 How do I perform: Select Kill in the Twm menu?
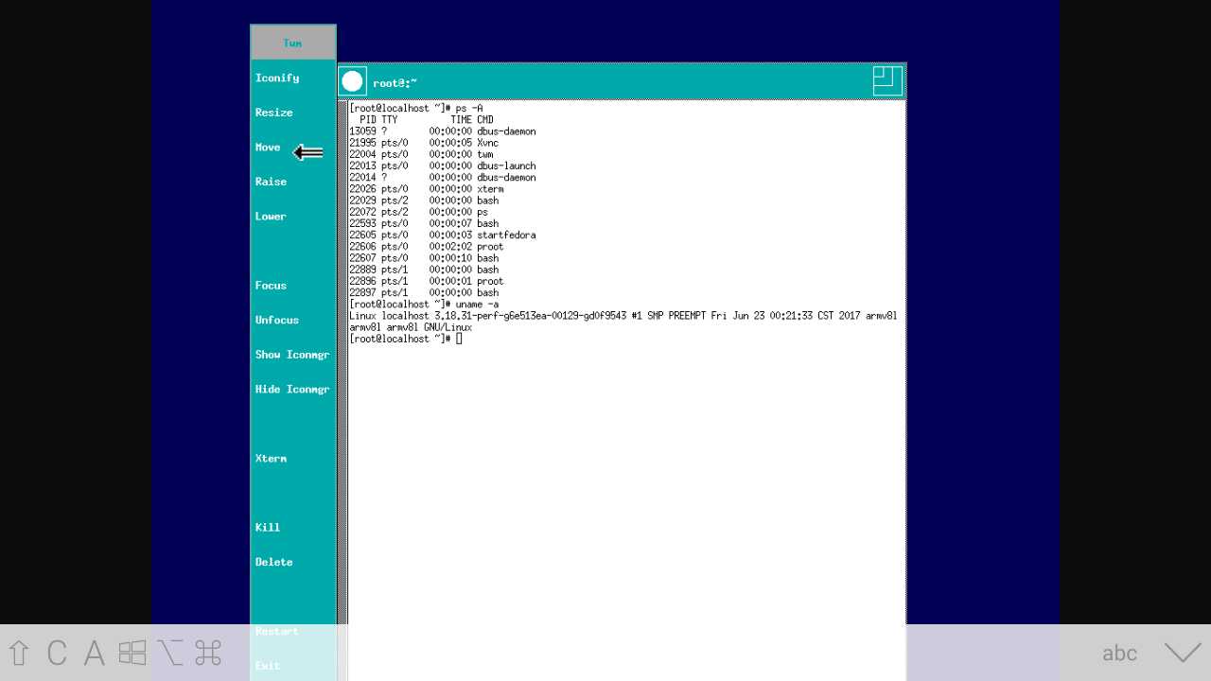point(293,528)
